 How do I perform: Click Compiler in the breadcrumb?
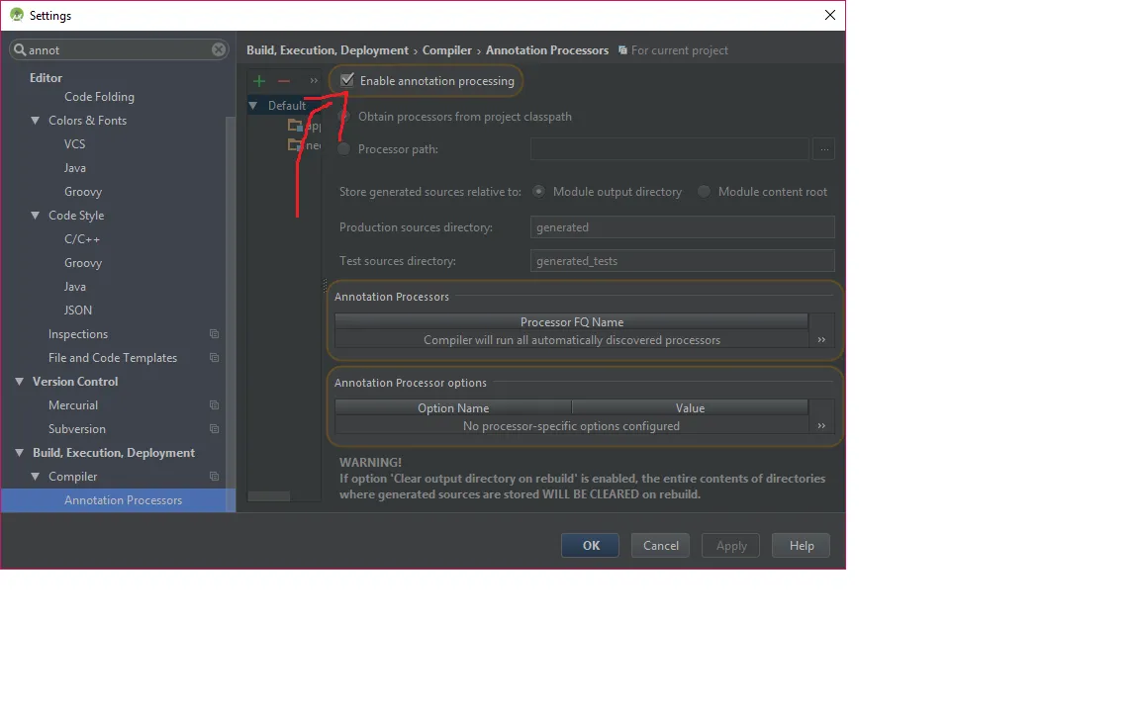pyautogui.click(x=447, y=50)
